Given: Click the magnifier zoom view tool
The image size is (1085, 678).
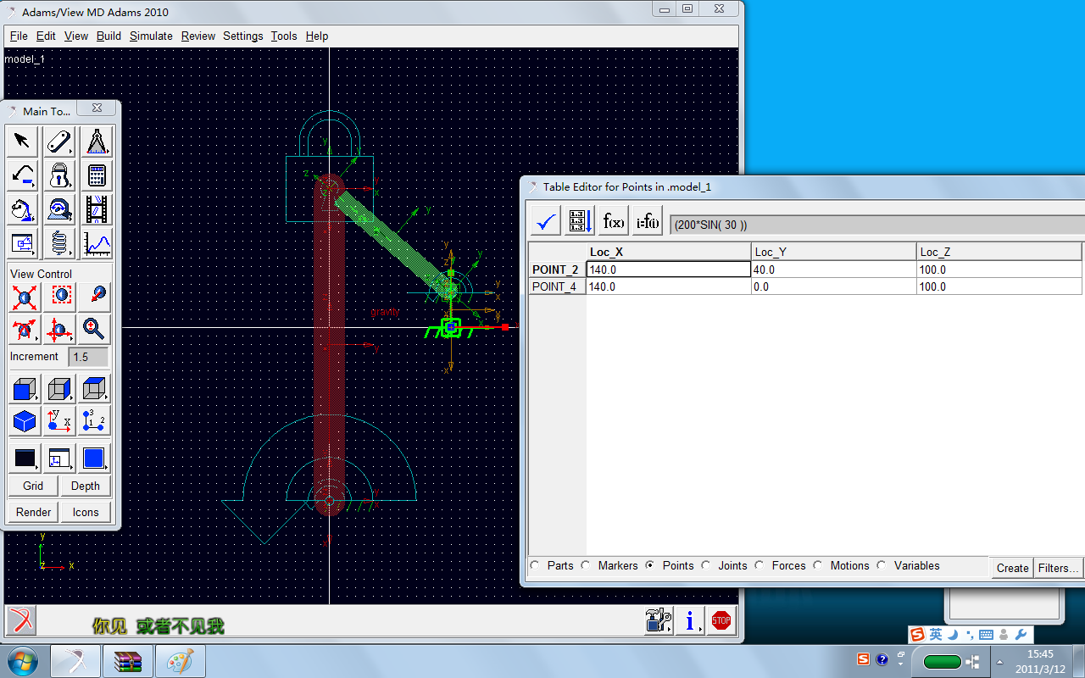Looking at the screenshot, I should [x=94, y=329].
